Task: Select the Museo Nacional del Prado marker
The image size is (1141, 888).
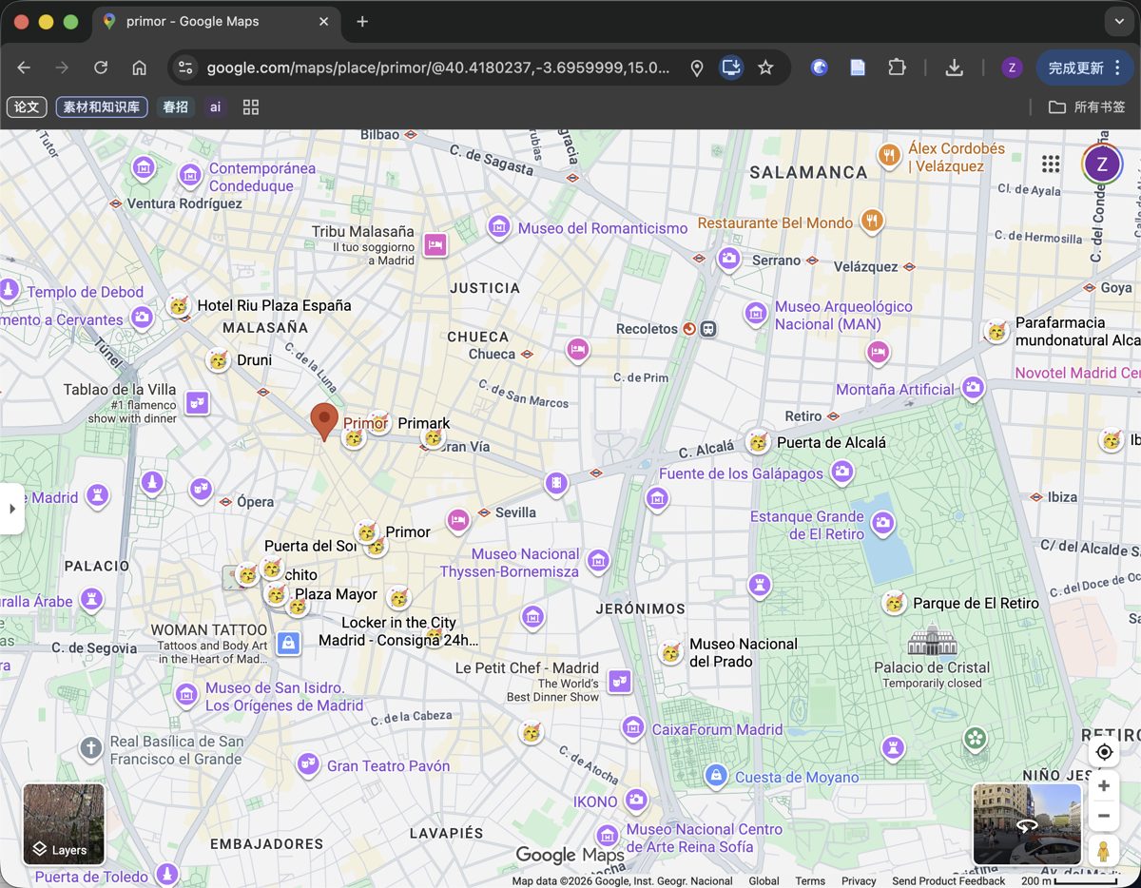Action: point(671,652)
